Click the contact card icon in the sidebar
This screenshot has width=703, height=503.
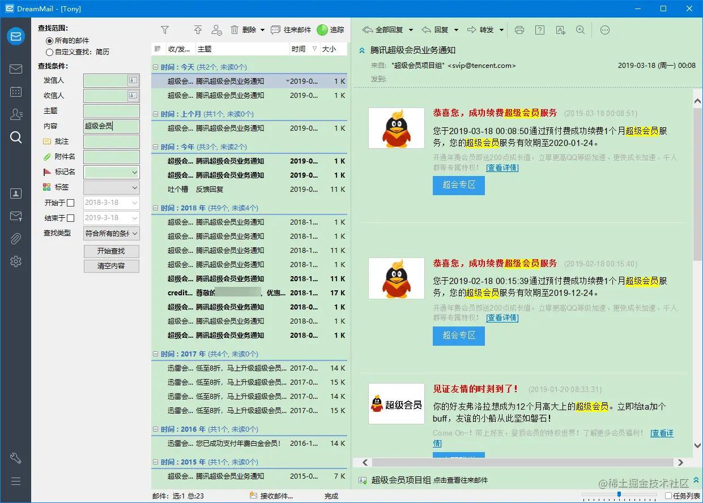click(16, 194)
